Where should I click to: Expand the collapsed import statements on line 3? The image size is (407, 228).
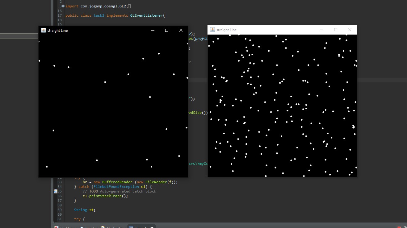(63, 6)
